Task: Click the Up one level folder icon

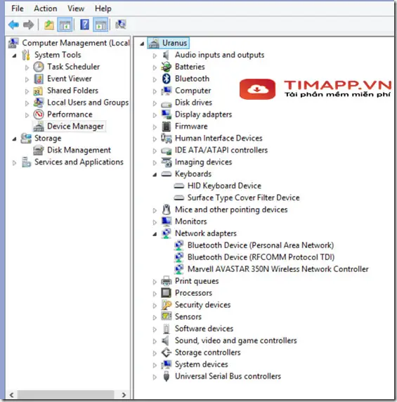Action: pos(49,25)
